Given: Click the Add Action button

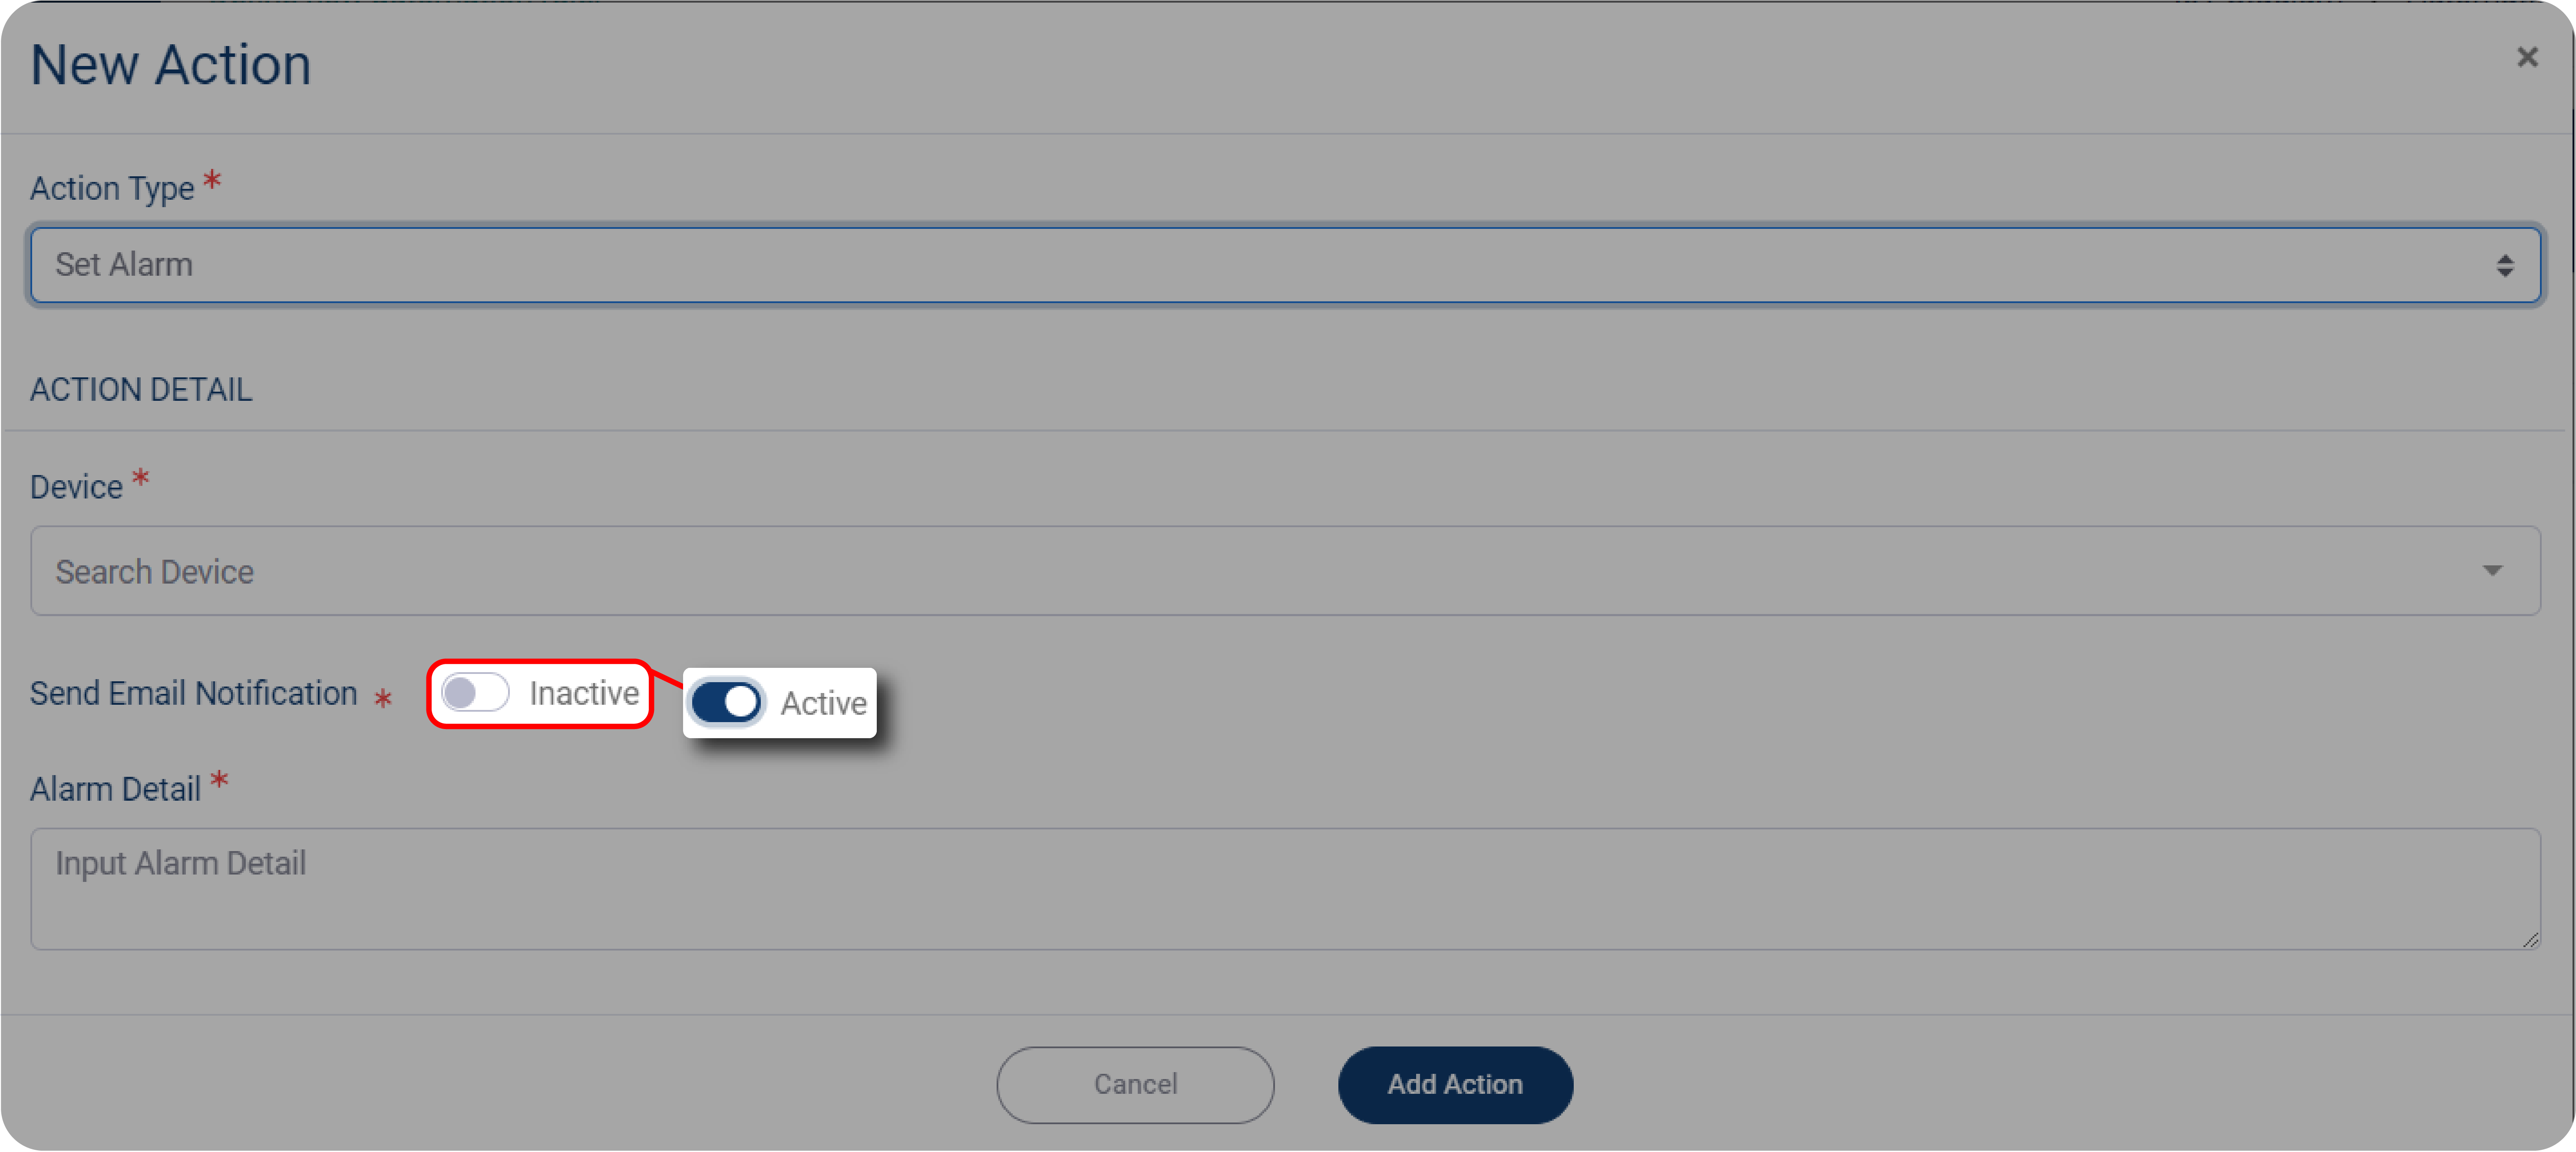Looking at the screenshot, I should (x=1455, y=1084).
